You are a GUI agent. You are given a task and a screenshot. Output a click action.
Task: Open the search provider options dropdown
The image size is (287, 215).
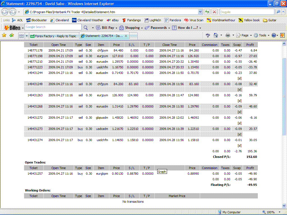pyautogui.click(x=283, y=12)
